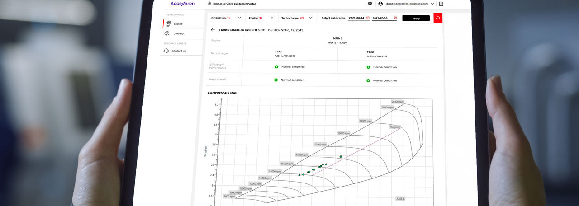Click the red reset filters icon
Viewport: 579px width, 206px height.
tap(438, 18)
